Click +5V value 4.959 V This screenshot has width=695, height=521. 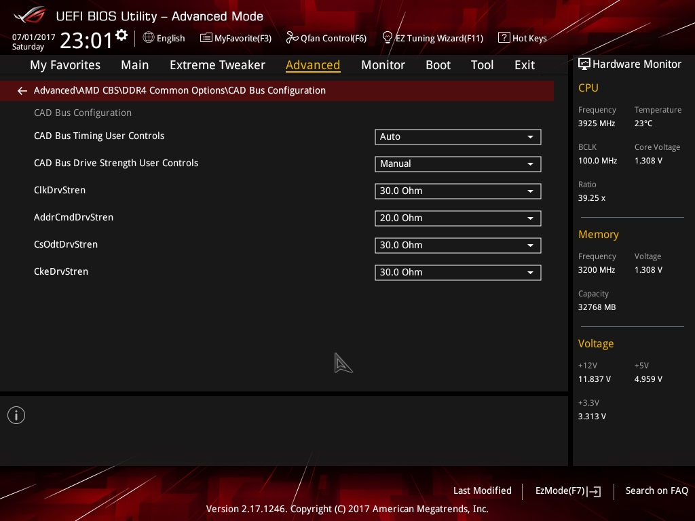(648, 379)
